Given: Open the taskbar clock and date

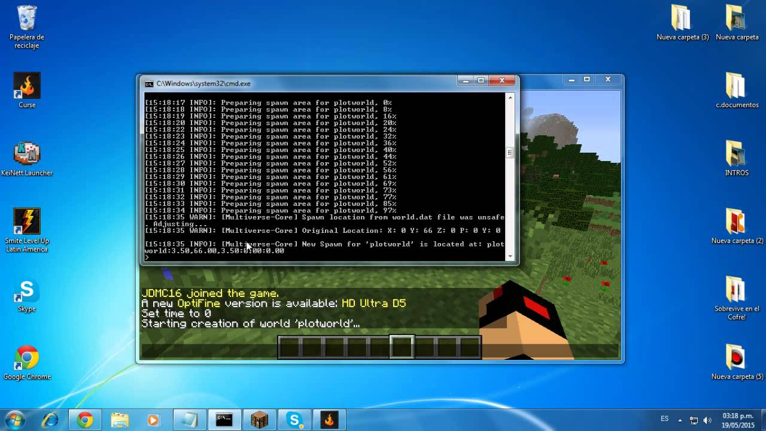Looking at the screenshot, I should pyautogui.click(x=738, y=420).
